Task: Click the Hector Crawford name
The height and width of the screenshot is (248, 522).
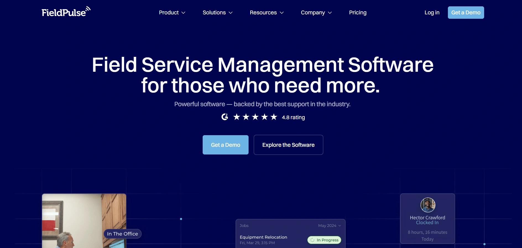Action: pos(427,218)
